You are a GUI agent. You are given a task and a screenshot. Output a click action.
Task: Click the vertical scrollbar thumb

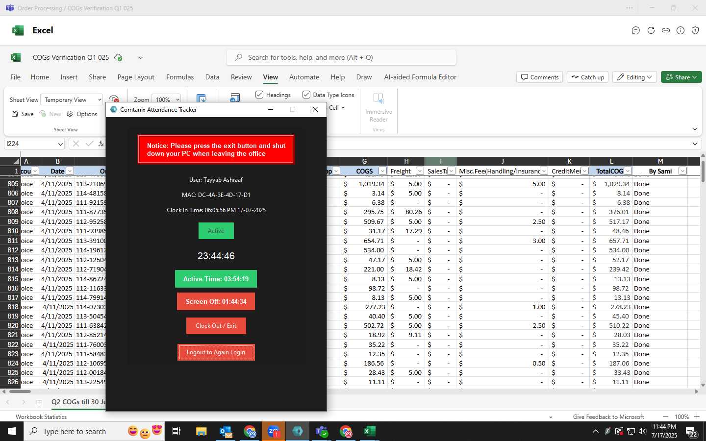click(x=703, y=171)
